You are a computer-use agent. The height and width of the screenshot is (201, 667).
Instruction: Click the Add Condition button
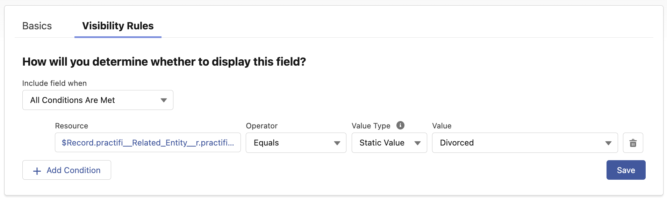[67, 170]
